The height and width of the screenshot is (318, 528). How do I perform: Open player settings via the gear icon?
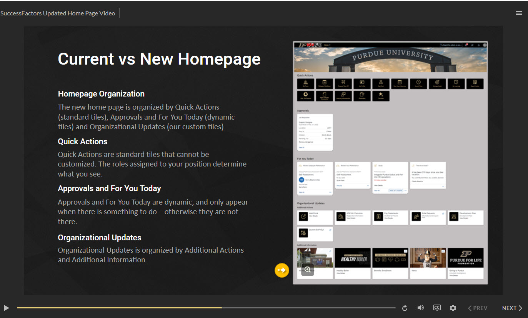coord(453,308)
